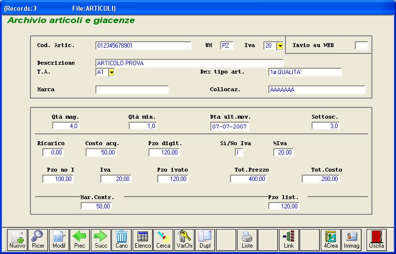Open the VarChi keys tool

coord(184,240)
